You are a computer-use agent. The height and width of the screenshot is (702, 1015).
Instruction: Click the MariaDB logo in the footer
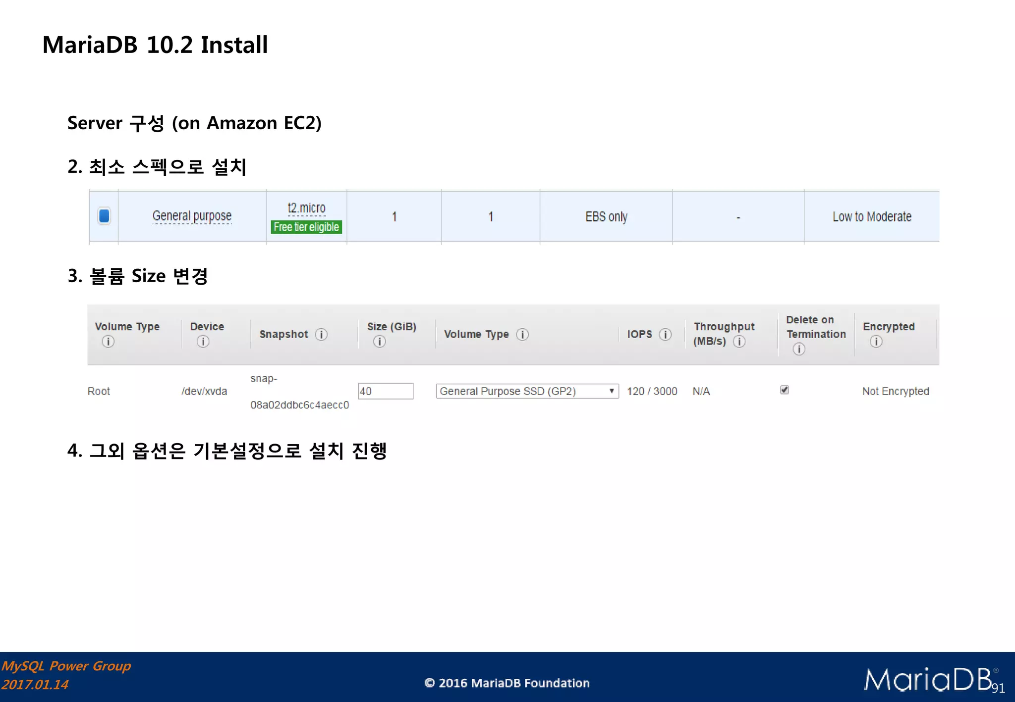point(928,679)
